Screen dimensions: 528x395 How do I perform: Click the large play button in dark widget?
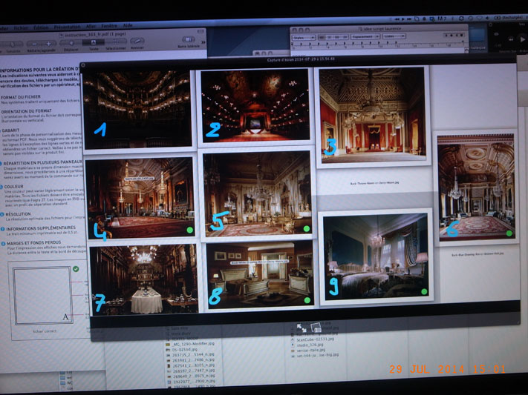[522, 39]
